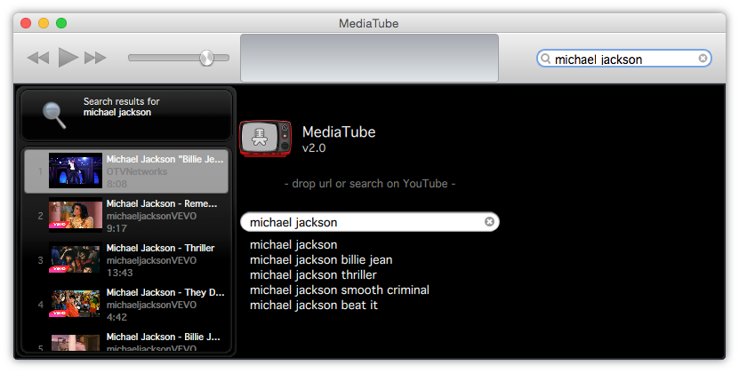739x373 pixels.
Task: Focus the center YouTube search box
Action: (370, 222)
